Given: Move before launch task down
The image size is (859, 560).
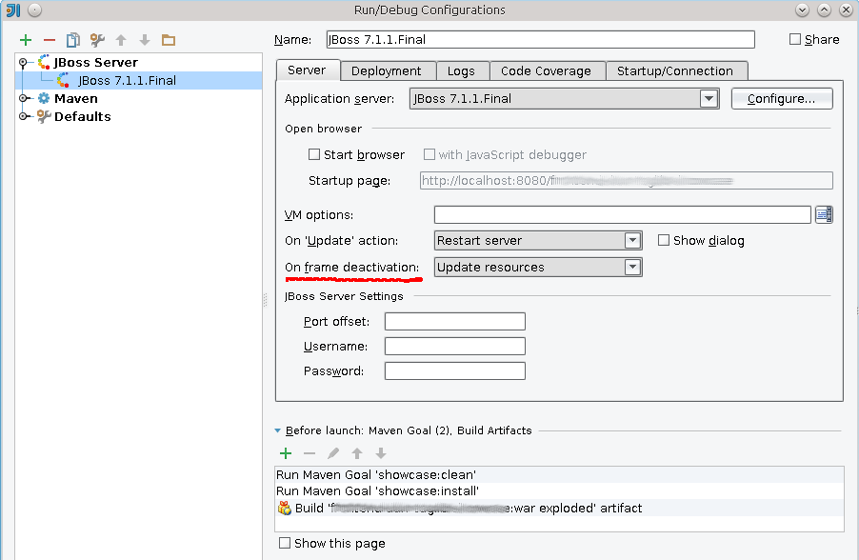Looking at the screenshot, I should [381, 453].
